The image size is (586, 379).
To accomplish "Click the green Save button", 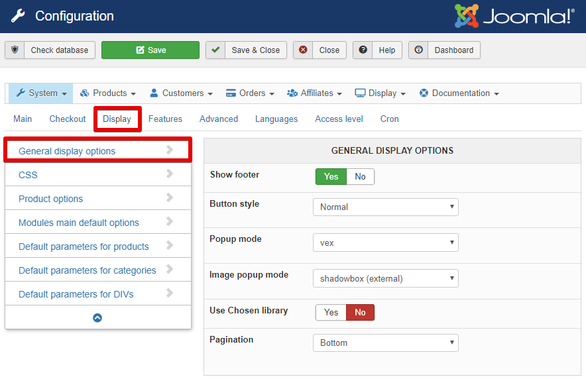I will click(150, 50).
